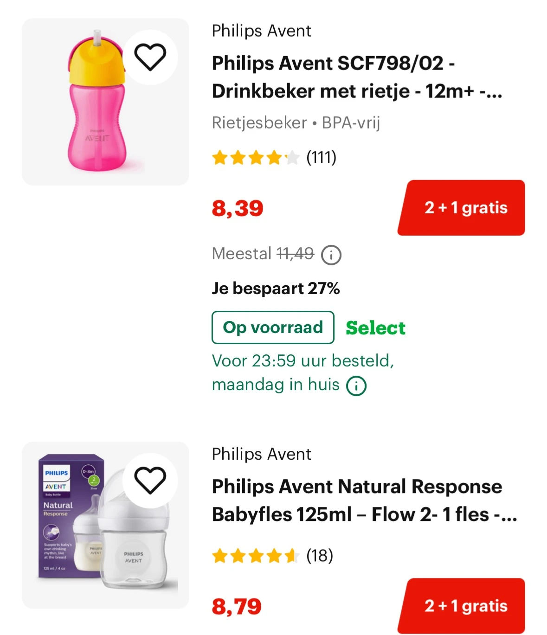
Task: Open the Philips Avent brand link above the drinkbeker
Action: [261, 31]
